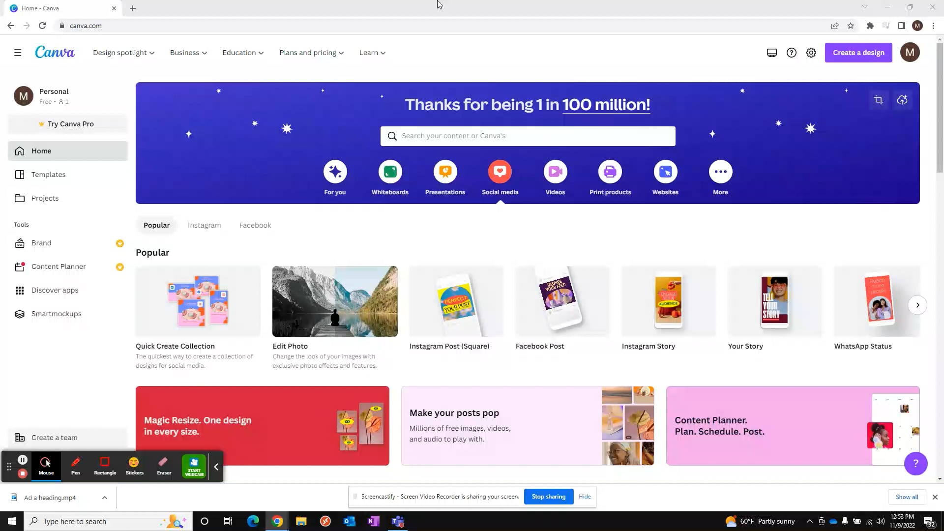This screenshot has width=944, height=531.
Task: Open Templates in the sidebar
Action: 68,175
